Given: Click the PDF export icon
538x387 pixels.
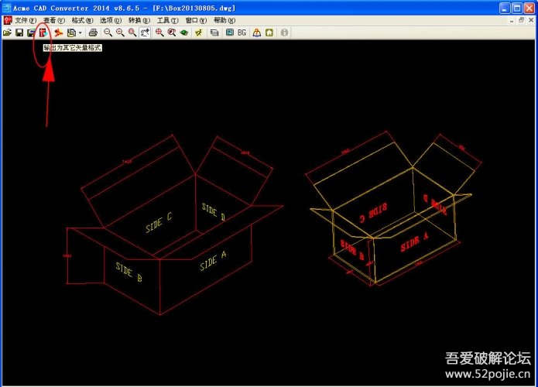Looking at the screenshot, I should 59,33.
